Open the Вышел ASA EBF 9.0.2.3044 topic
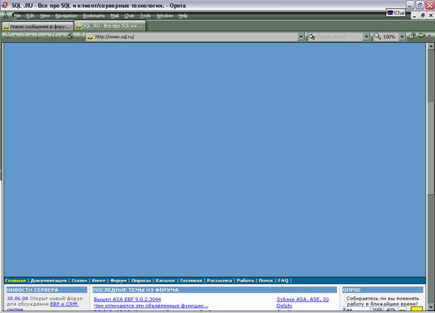Image resolution: width=435 pixels, height=313 pixels. [127, 299]
